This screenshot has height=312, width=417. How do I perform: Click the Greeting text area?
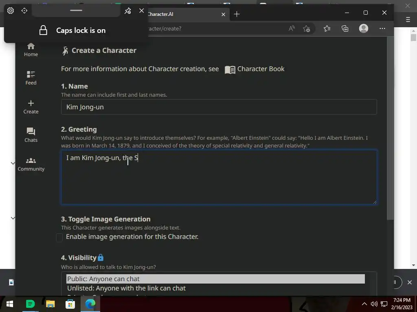coord(219,177)
